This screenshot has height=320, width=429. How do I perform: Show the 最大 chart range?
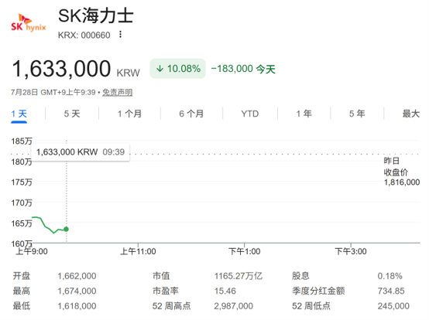pyautogui.click(x=410, y=114)
